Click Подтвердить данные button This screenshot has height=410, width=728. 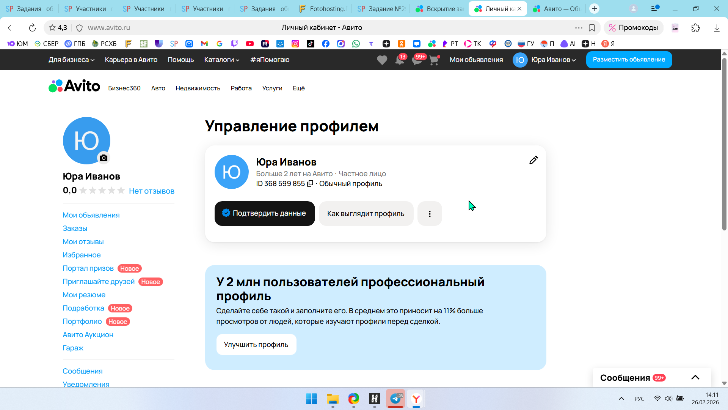tap(265, 213)
